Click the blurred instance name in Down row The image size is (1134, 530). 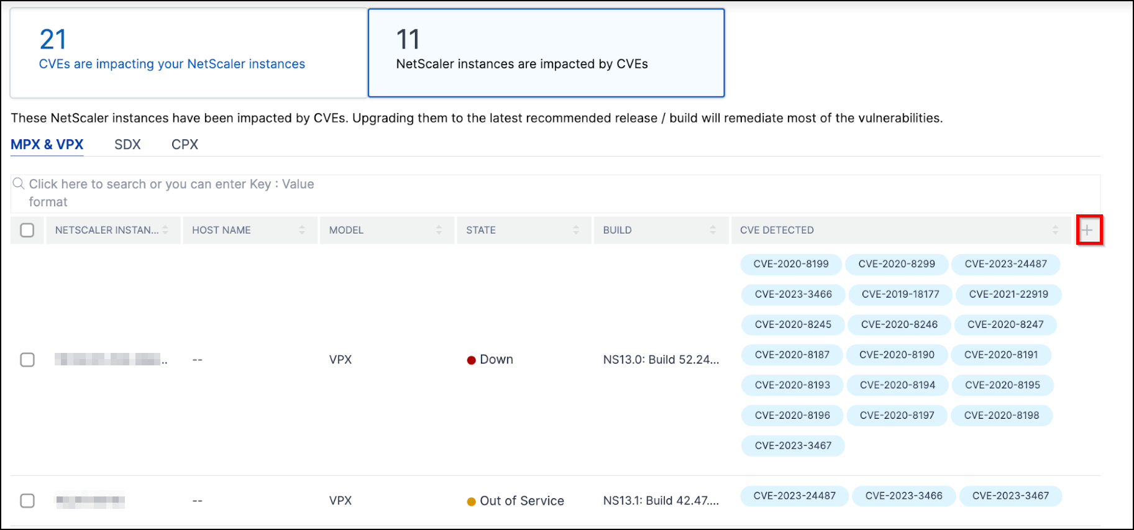point(111,360)
